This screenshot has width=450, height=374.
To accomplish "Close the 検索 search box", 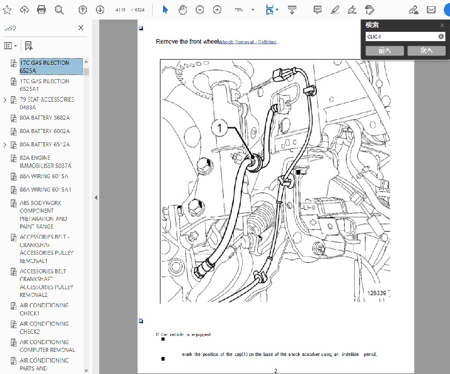I will click(x=442, y=25).
